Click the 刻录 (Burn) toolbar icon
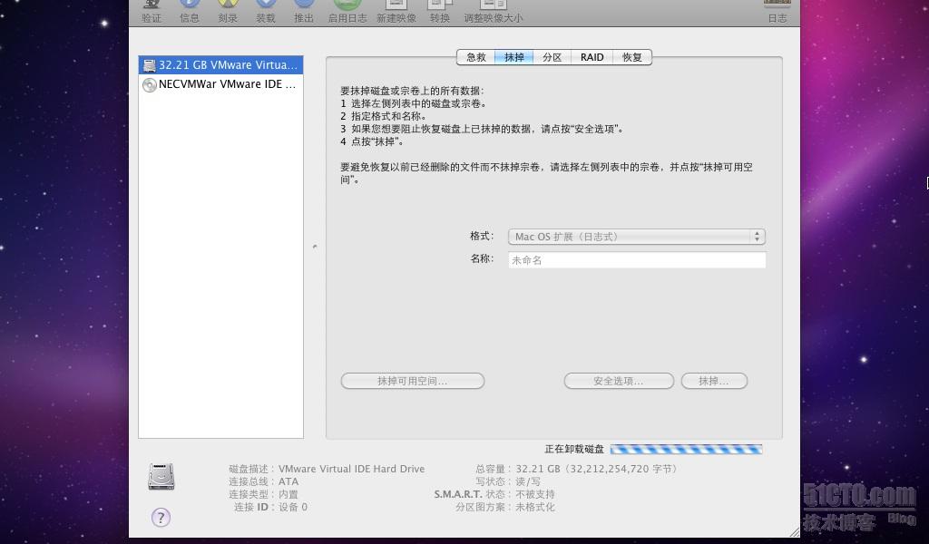Image resolution: width=929 pixels, height=544 pixels. click(228, 5)
